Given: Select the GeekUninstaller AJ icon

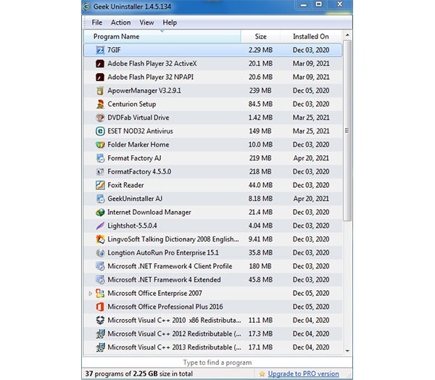Looking at the screenshot, I should pyautogui.click(x=100, y=199).
